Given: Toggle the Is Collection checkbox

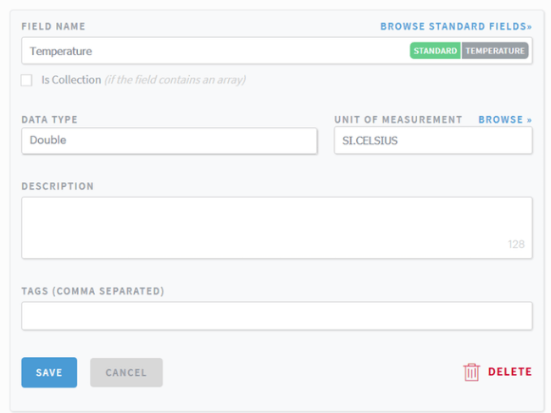Looking at the screenshot, I should [27, 80].
